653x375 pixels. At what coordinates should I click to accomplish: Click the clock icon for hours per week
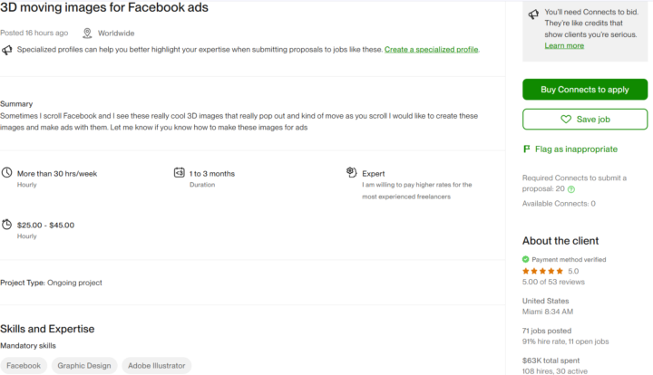point(6,173)
